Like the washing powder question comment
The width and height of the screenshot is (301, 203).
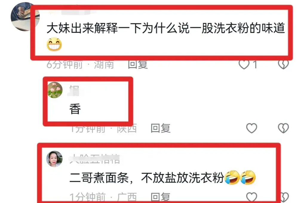point(244,64)
